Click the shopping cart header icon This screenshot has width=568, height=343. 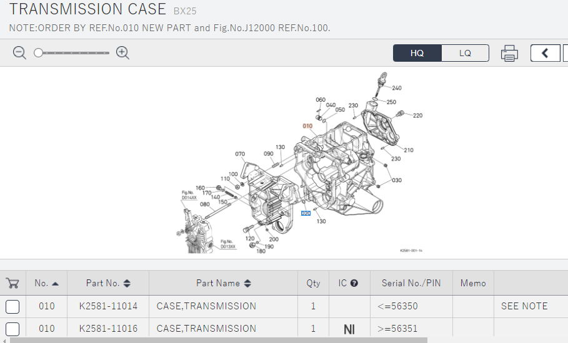click(x=12, y=283)
